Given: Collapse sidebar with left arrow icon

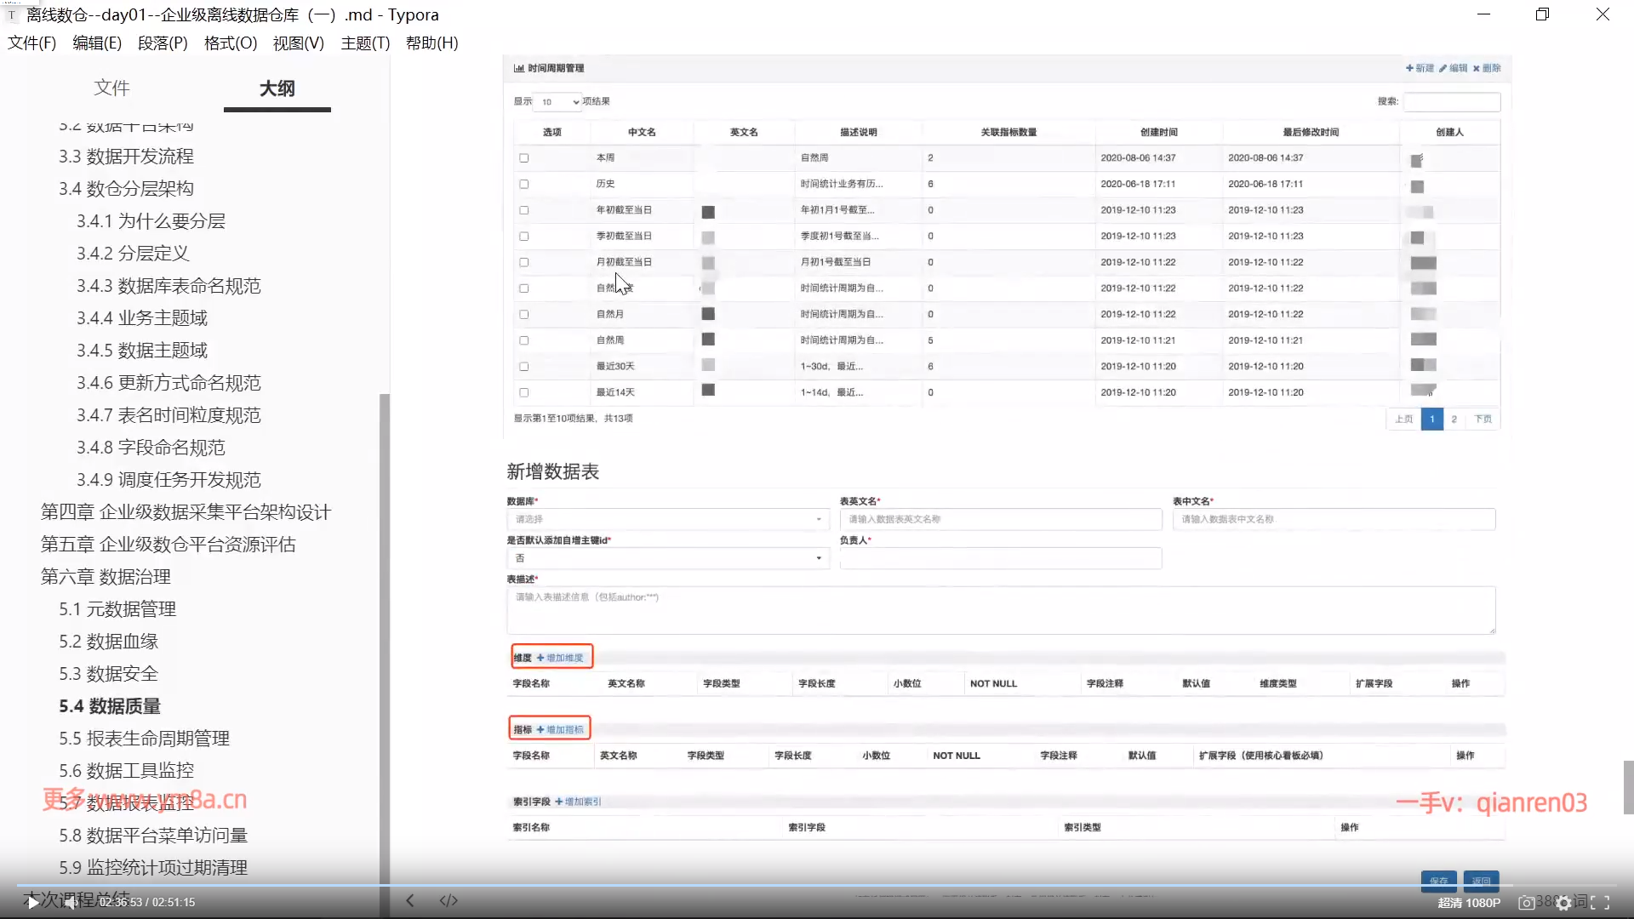Looking at the screenshot, I should (x=410, y=900).
